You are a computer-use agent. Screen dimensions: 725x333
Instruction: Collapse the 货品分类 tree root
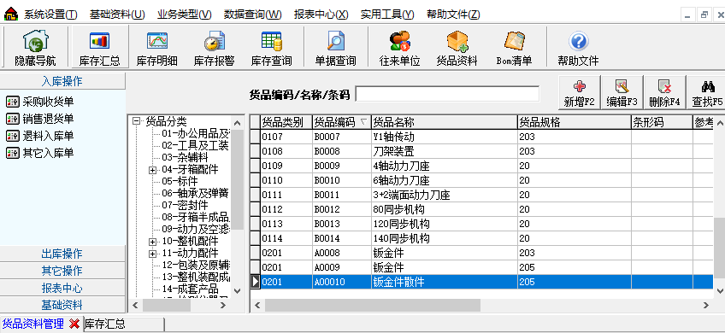tap(136, 121)
